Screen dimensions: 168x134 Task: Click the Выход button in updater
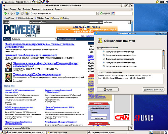click(x=108, y=89)
